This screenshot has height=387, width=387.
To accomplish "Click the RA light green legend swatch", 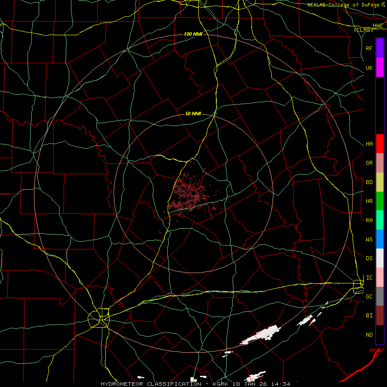I will tap(380, 220).
